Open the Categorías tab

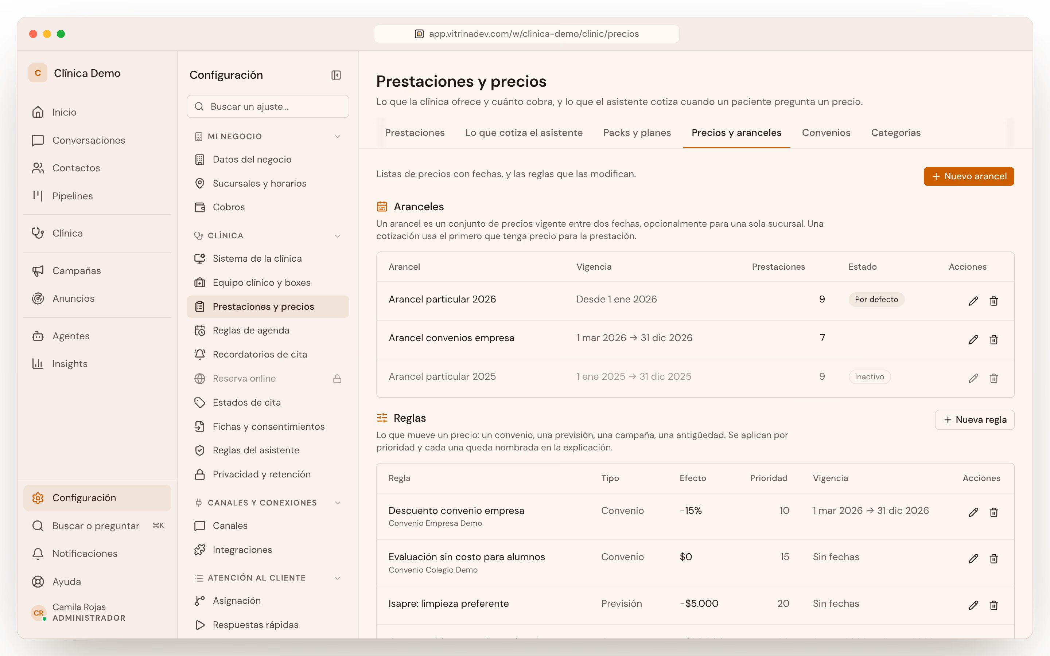(x=895, y=133)
